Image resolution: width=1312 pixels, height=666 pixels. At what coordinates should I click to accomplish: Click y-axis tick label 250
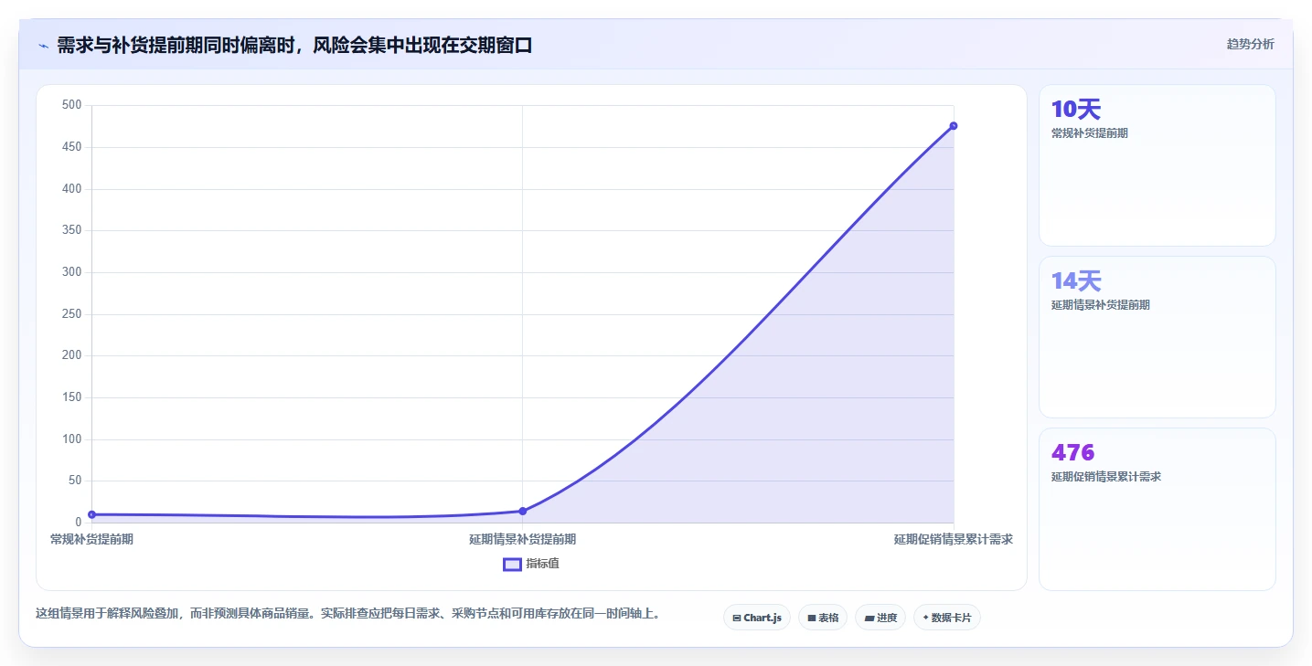pos(73,313)
